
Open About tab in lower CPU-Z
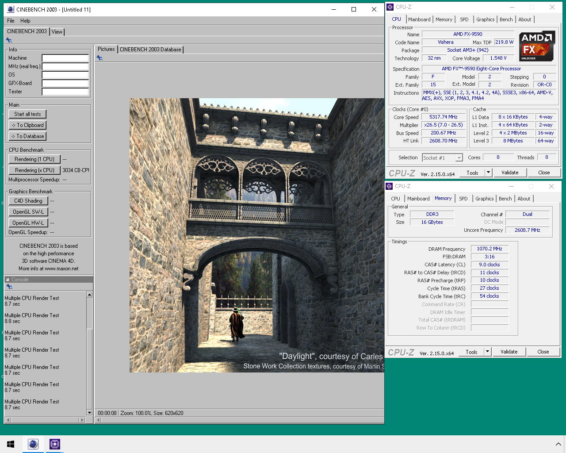click(524, 199)
